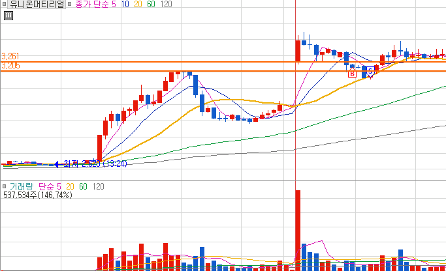446x271 pixels.
Task: Click the 최저 2,620 (13:24) low label
Action: (x=95, y=164)
